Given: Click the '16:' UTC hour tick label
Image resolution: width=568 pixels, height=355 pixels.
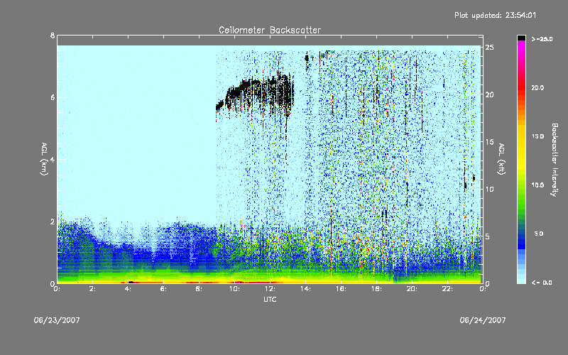Looking at the screenshot, I should pyautogui.click(x=342, y=289).
